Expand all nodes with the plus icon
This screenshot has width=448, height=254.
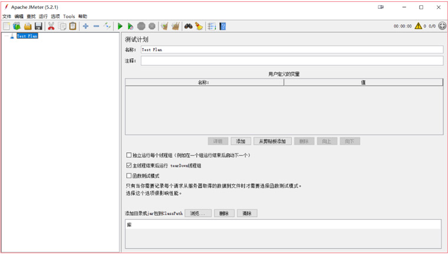point(85,26)
